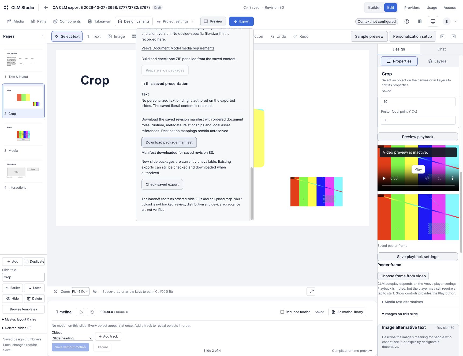Enable the Reduced motion checkbox

(x=282, y=312)
